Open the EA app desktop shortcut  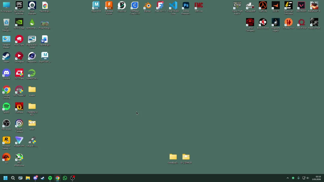(x=6, y=158)
